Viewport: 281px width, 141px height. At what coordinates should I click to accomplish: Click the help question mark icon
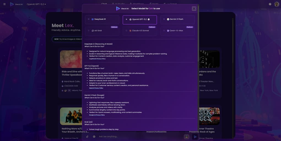[x=270, y=4]
